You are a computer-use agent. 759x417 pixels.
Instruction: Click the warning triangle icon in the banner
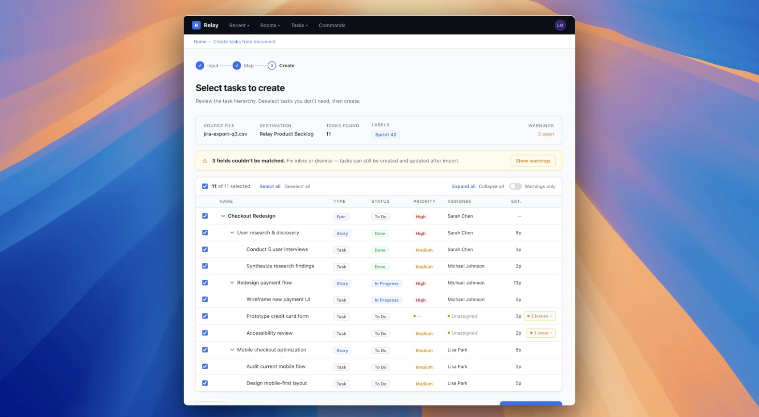[x=204, y=160]
